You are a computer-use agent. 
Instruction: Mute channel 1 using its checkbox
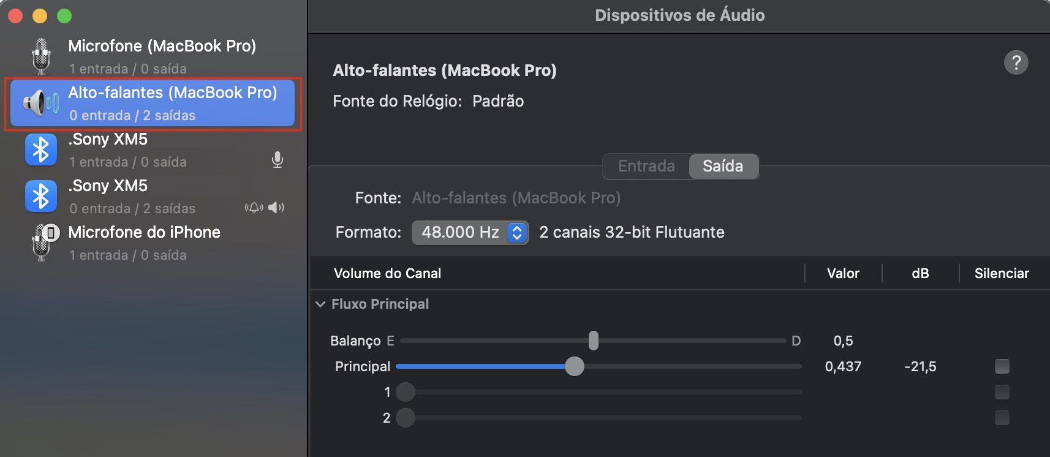(1002, 391)
